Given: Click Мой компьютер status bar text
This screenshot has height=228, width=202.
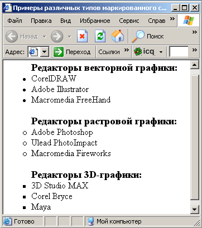Looking at the screenshot, I should click(x=119, y=221).
